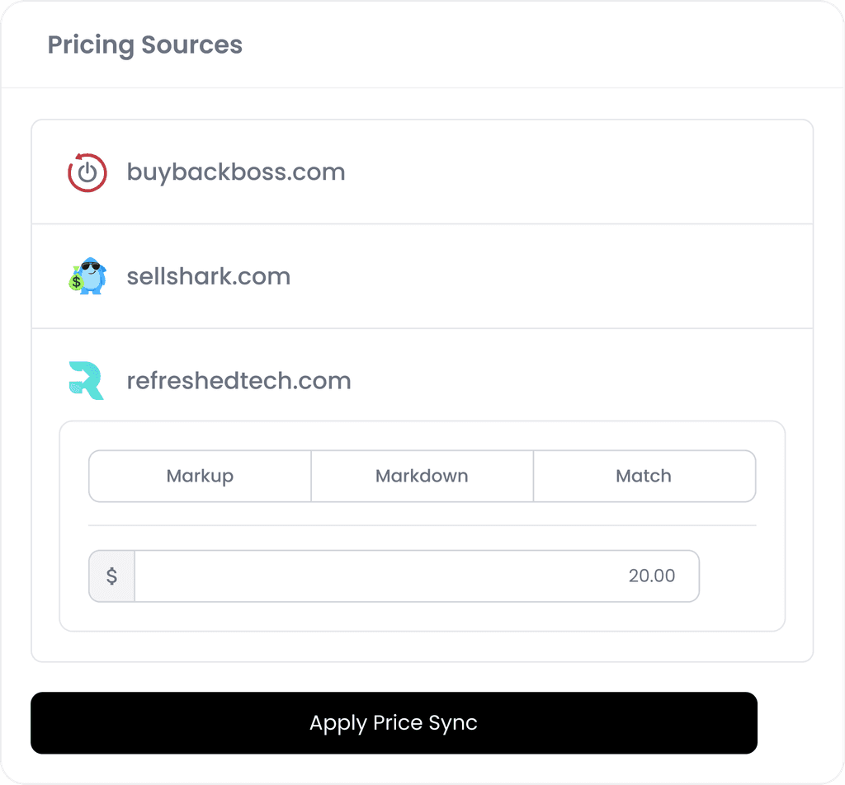Click the Pricing Sources heading

145,45
